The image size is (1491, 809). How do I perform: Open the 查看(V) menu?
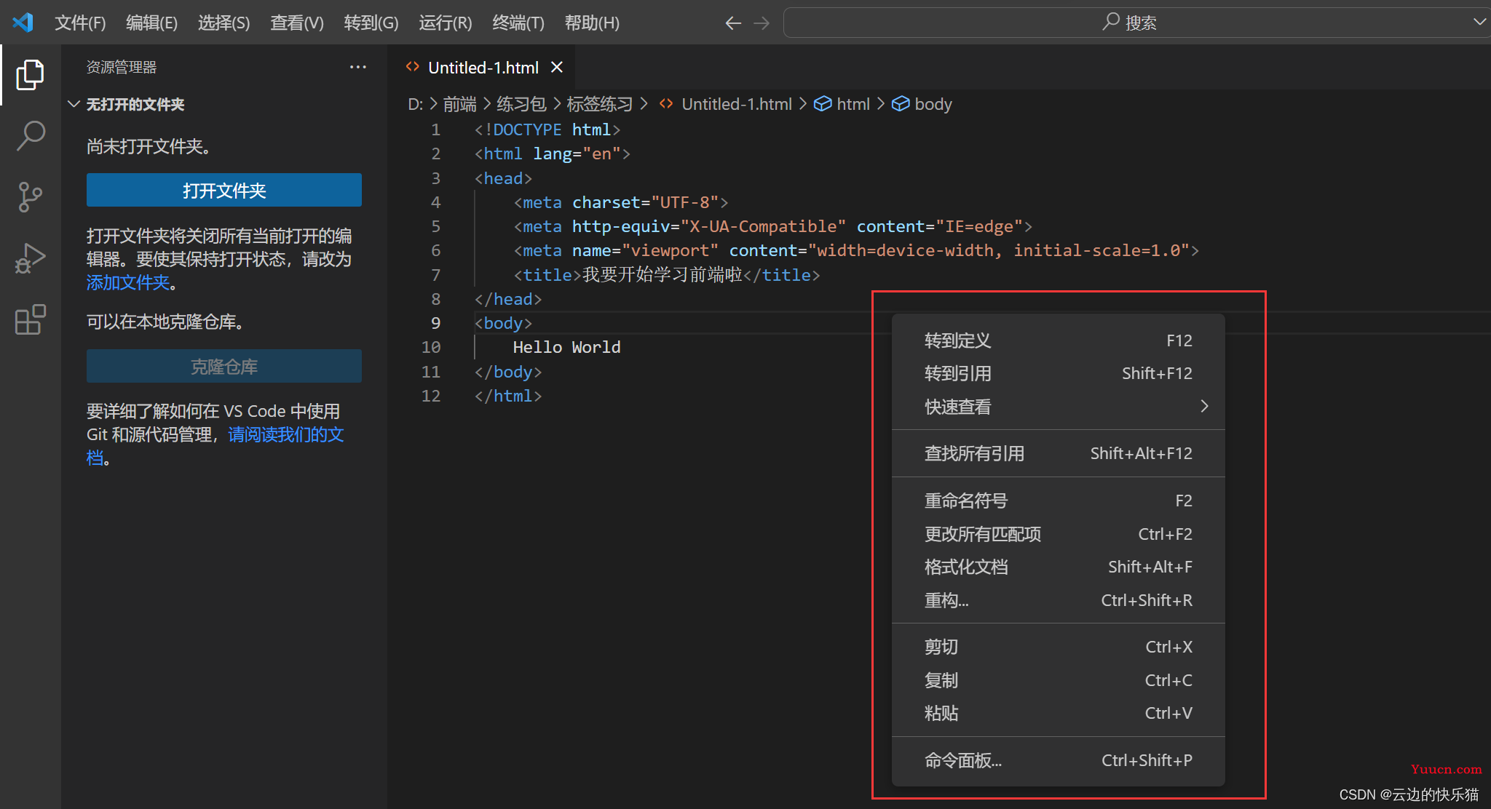click(x=297, y=23)
